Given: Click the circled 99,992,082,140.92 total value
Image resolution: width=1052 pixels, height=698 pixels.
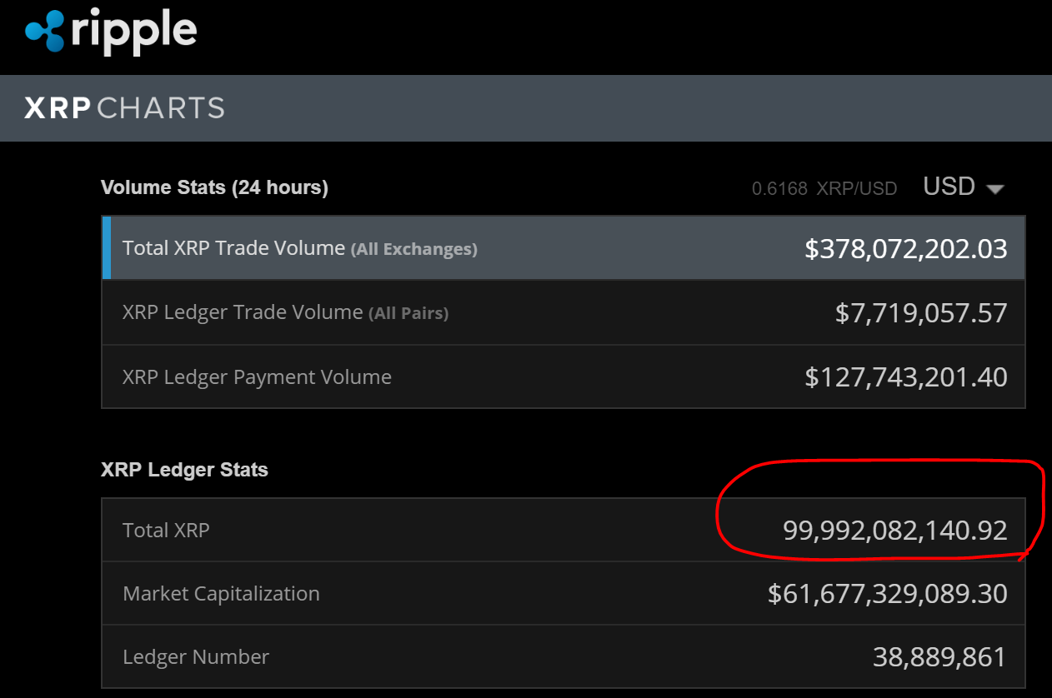Looking at the screenshot, I should click(x=894, y=530).
